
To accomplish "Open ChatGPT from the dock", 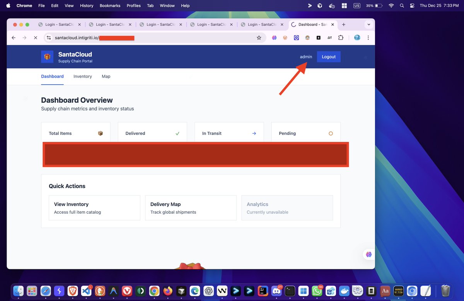I will tap(209, 291).
